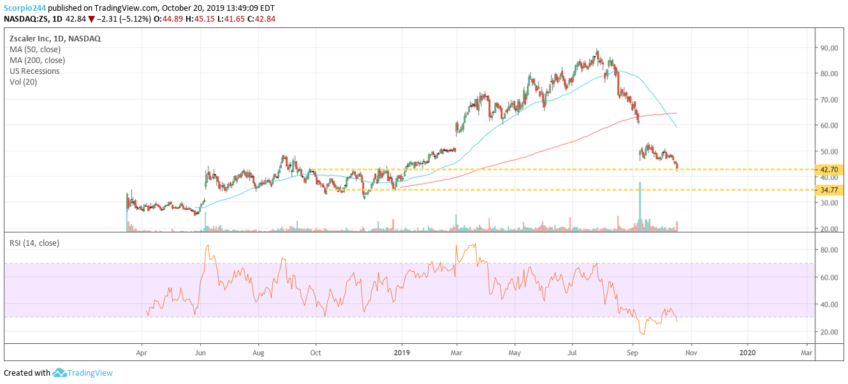Viewport: 848px width, 384px height.
Task: Click the 'Nov' time axis label
Action: click(x=691, y=352)
